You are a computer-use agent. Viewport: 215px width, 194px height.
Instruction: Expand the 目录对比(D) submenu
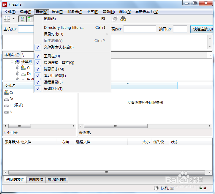(72, 34)
